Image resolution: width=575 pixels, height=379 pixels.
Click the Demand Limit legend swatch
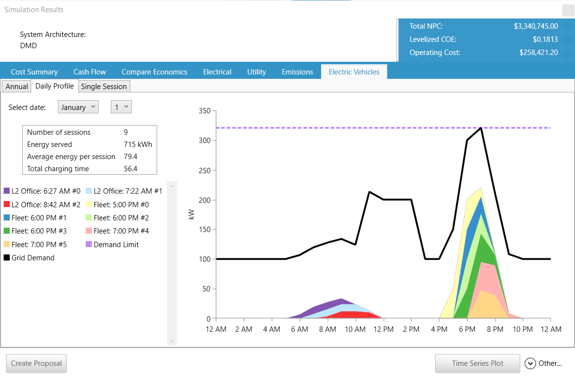pos(89,245)
